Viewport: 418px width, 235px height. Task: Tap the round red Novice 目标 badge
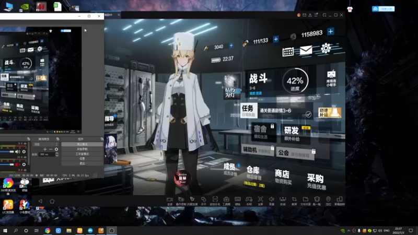[182, 178]
